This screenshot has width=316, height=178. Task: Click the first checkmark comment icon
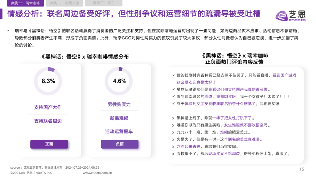click(x=174, y=75)
